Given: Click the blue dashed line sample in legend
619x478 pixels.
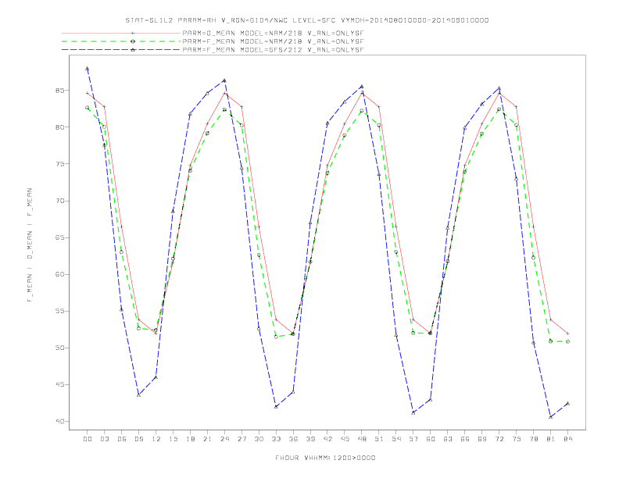Looking at the screenshot, I should [121, 50].
